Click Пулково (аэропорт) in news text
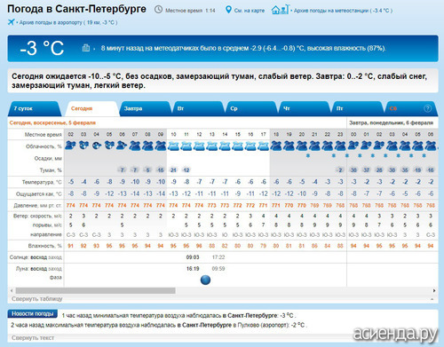This screenshot has height=347, width=444. (262, 325)
